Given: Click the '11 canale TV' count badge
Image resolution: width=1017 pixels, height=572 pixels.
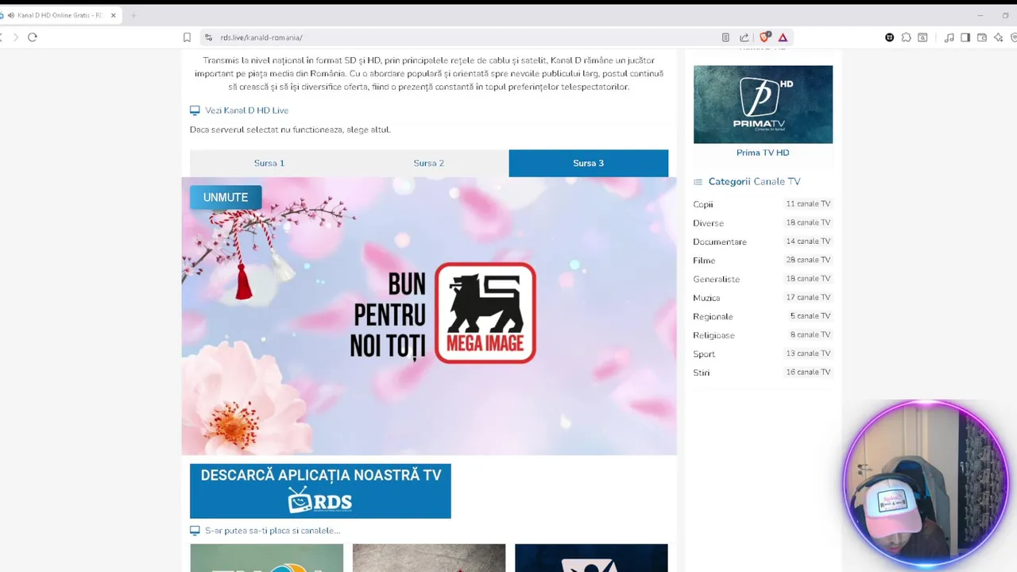Looking at the screenshot, I should [808, 203].
